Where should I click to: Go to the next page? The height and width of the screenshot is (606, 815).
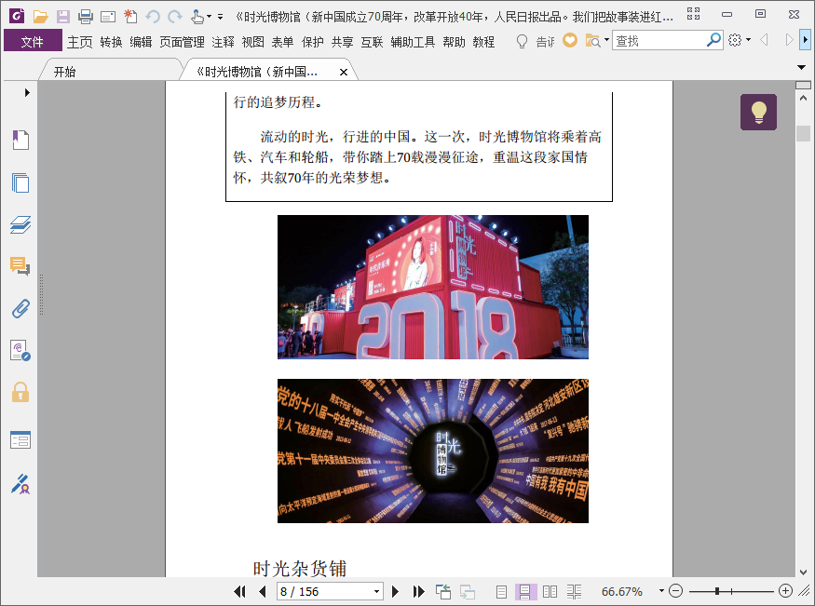point(395,591)
